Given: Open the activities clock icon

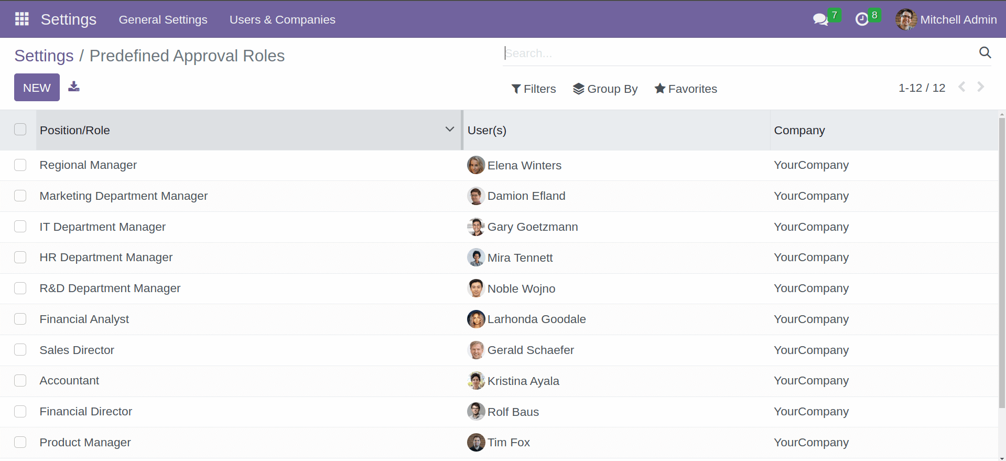Looking at the screenshot, I should [862, 19].
